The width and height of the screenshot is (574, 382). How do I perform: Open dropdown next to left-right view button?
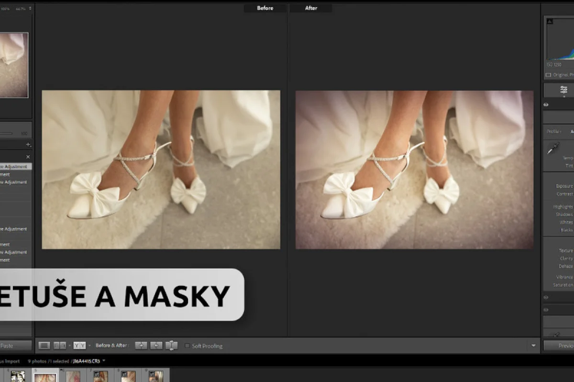(x=69, y=345)
